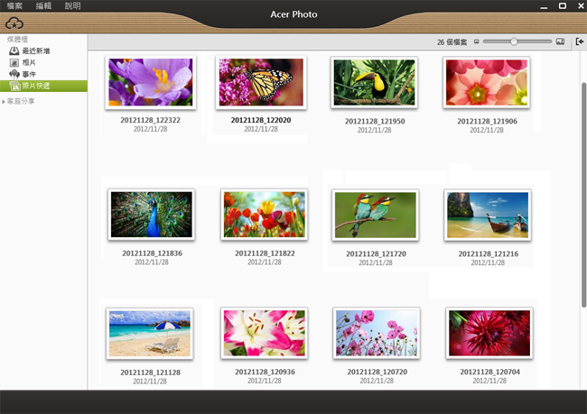This screenshot has height=414, width=587.
Task: Open the 編輯 menu
Action: click(x=43, y=6)
